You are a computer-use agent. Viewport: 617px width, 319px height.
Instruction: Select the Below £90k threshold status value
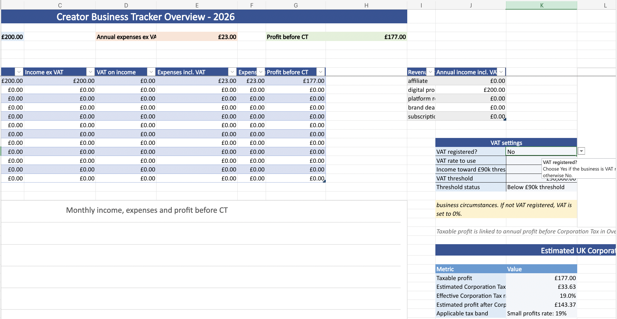(542, 187)
